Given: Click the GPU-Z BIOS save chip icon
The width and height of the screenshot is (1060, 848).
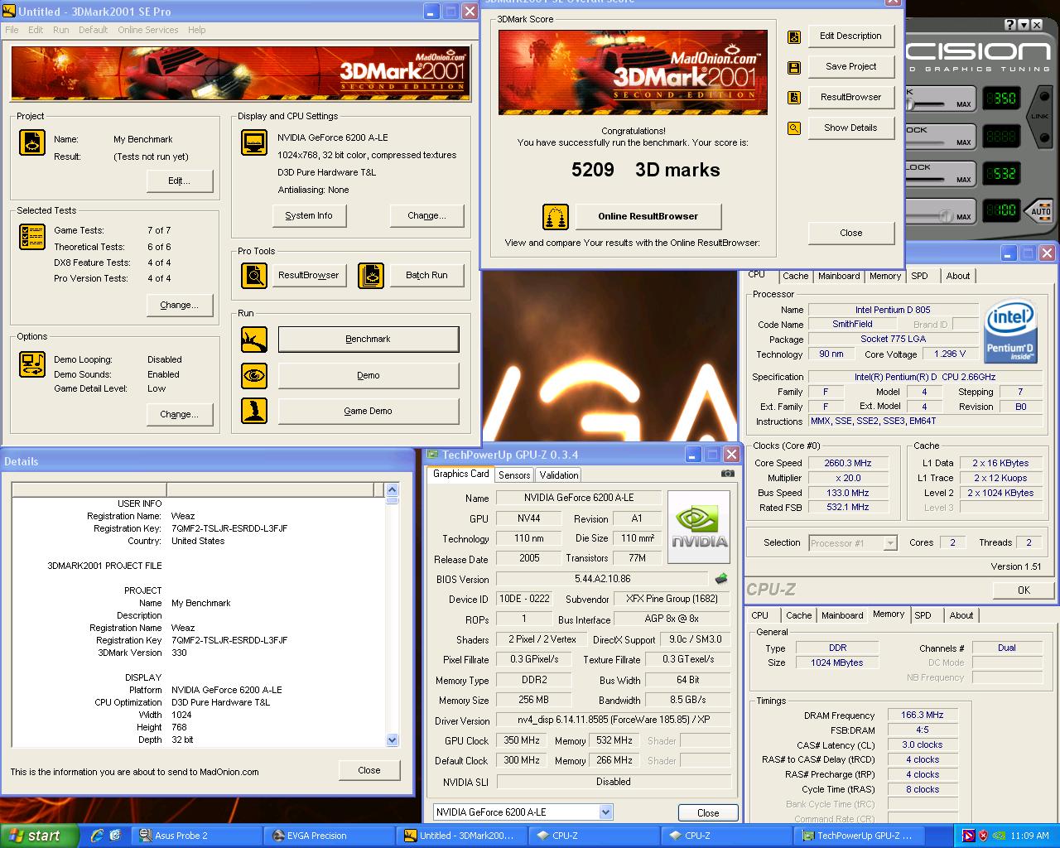Looking at the screenshot, I should 721,579.
